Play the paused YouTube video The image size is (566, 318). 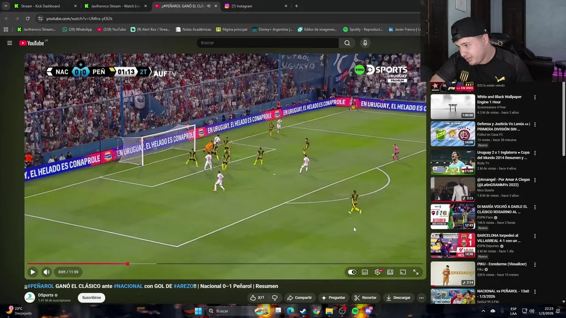point(33,272)
